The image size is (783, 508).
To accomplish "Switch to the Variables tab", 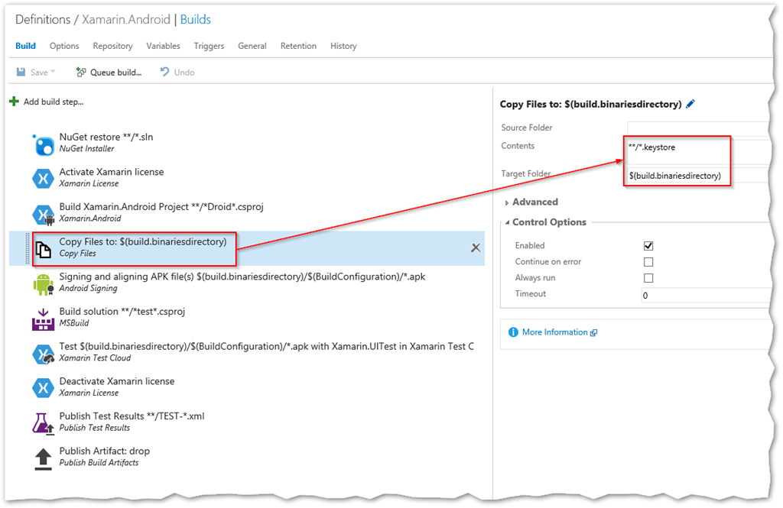I will [163, 46].
